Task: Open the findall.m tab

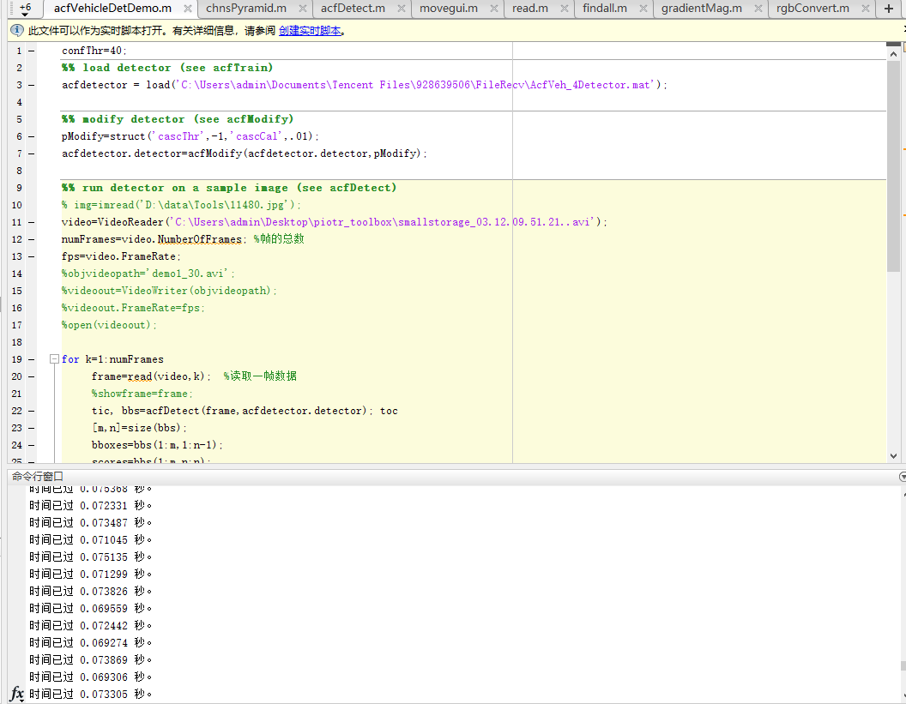Action: [x=604, y=9]
